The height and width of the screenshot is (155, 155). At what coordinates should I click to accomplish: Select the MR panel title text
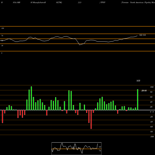(138, 81)
